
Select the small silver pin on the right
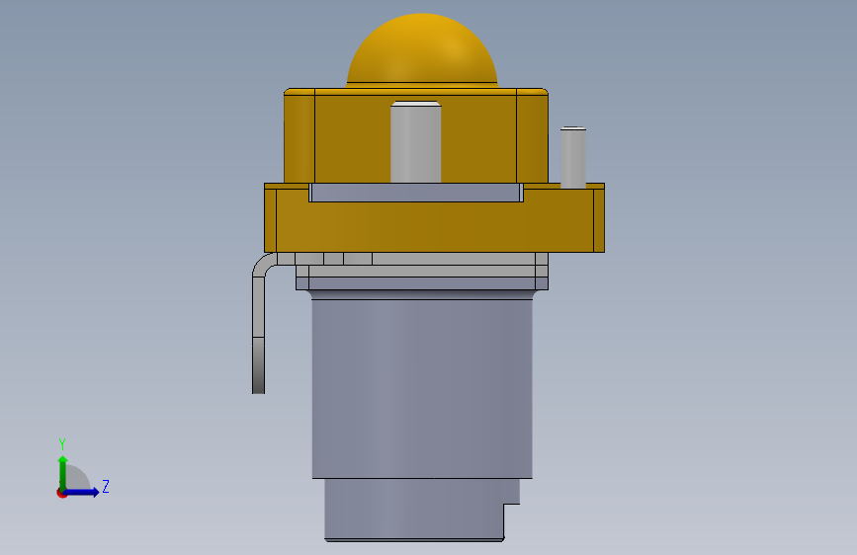click(572, 157)
